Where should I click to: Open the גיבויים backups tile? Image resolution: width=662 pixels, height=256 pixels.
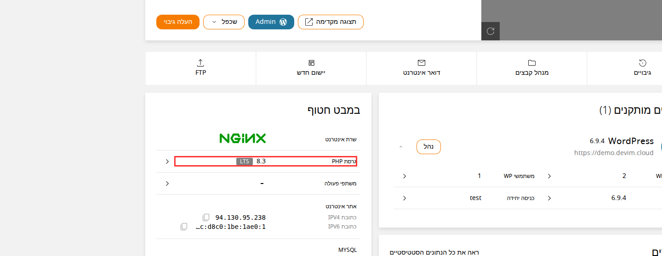(642, 68)
